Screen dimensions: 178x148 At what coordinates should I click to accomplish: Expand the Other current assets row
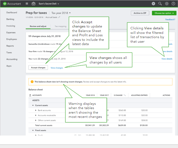(x=36, y=120)
